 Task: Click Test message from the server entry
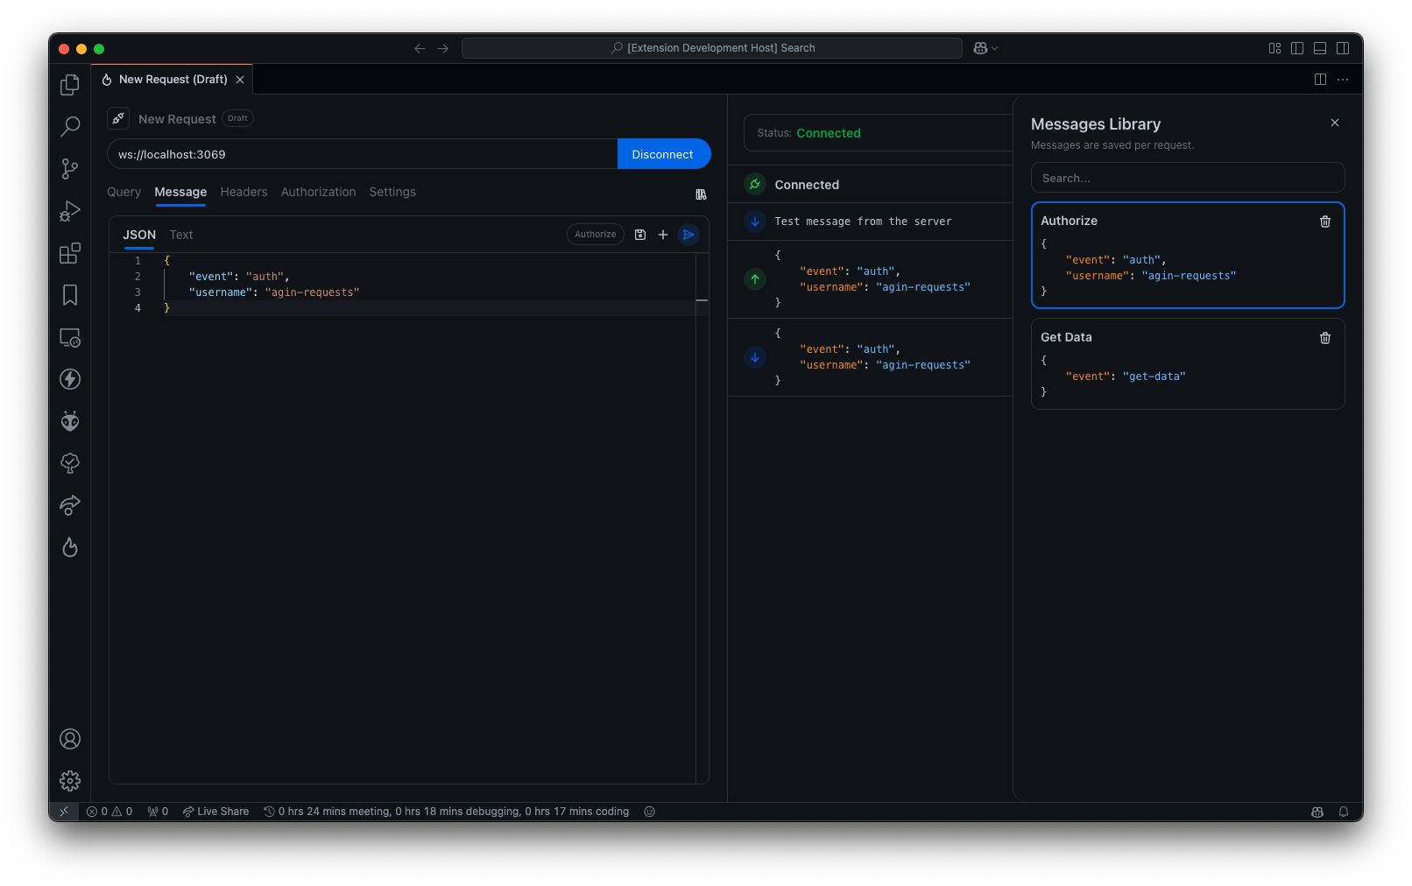pos(871,221)
